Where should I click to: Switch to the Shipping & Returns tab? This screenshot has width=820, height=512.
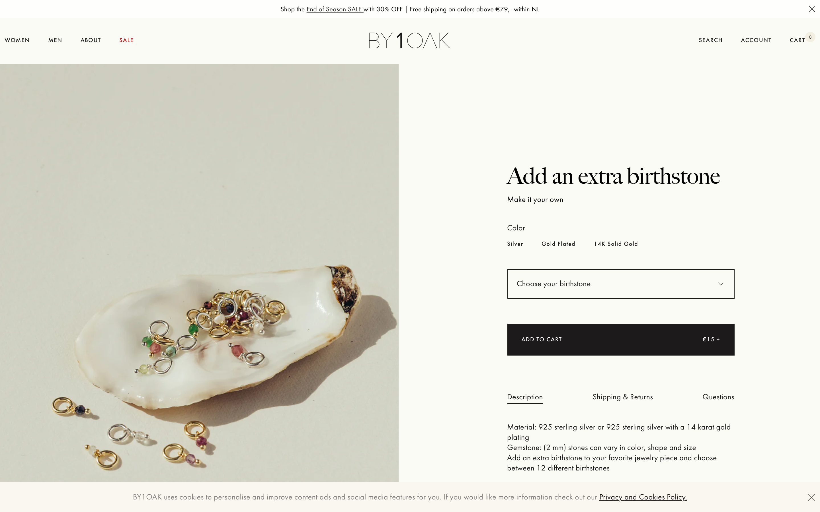click(x=622, y=397)
